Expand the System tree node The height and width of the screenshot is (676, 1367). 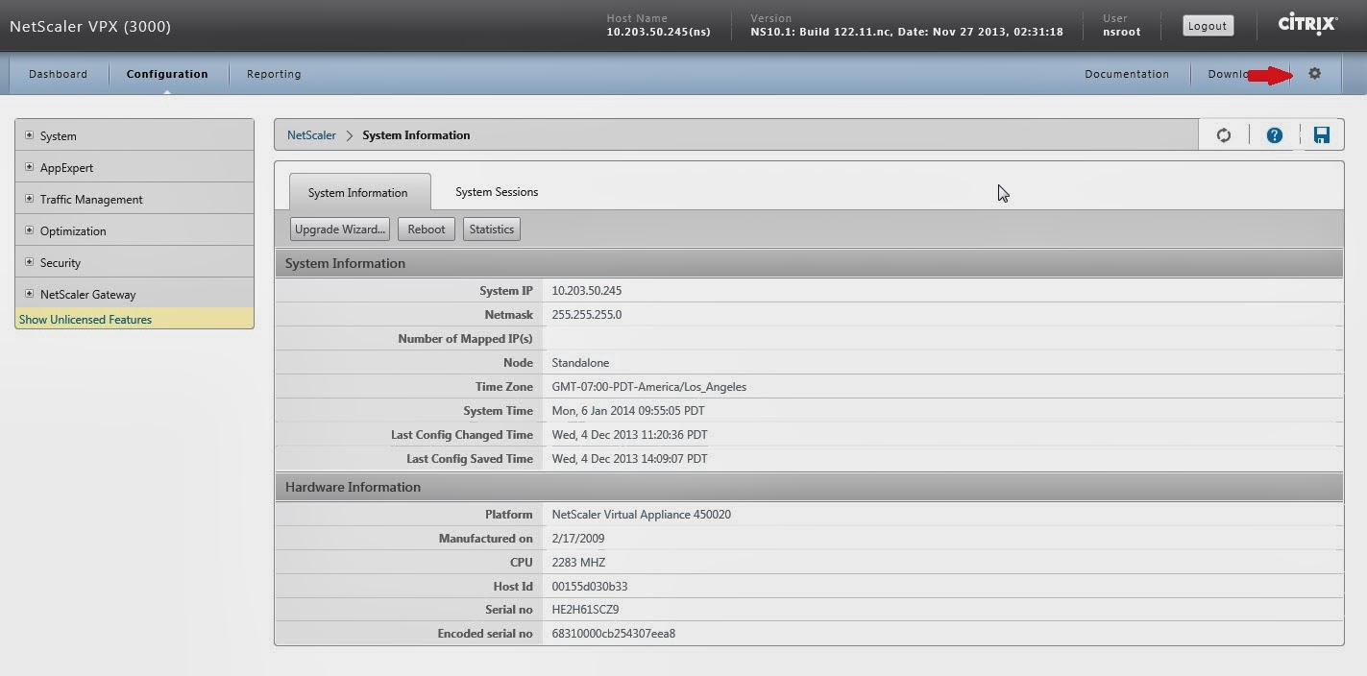(29, 135)
